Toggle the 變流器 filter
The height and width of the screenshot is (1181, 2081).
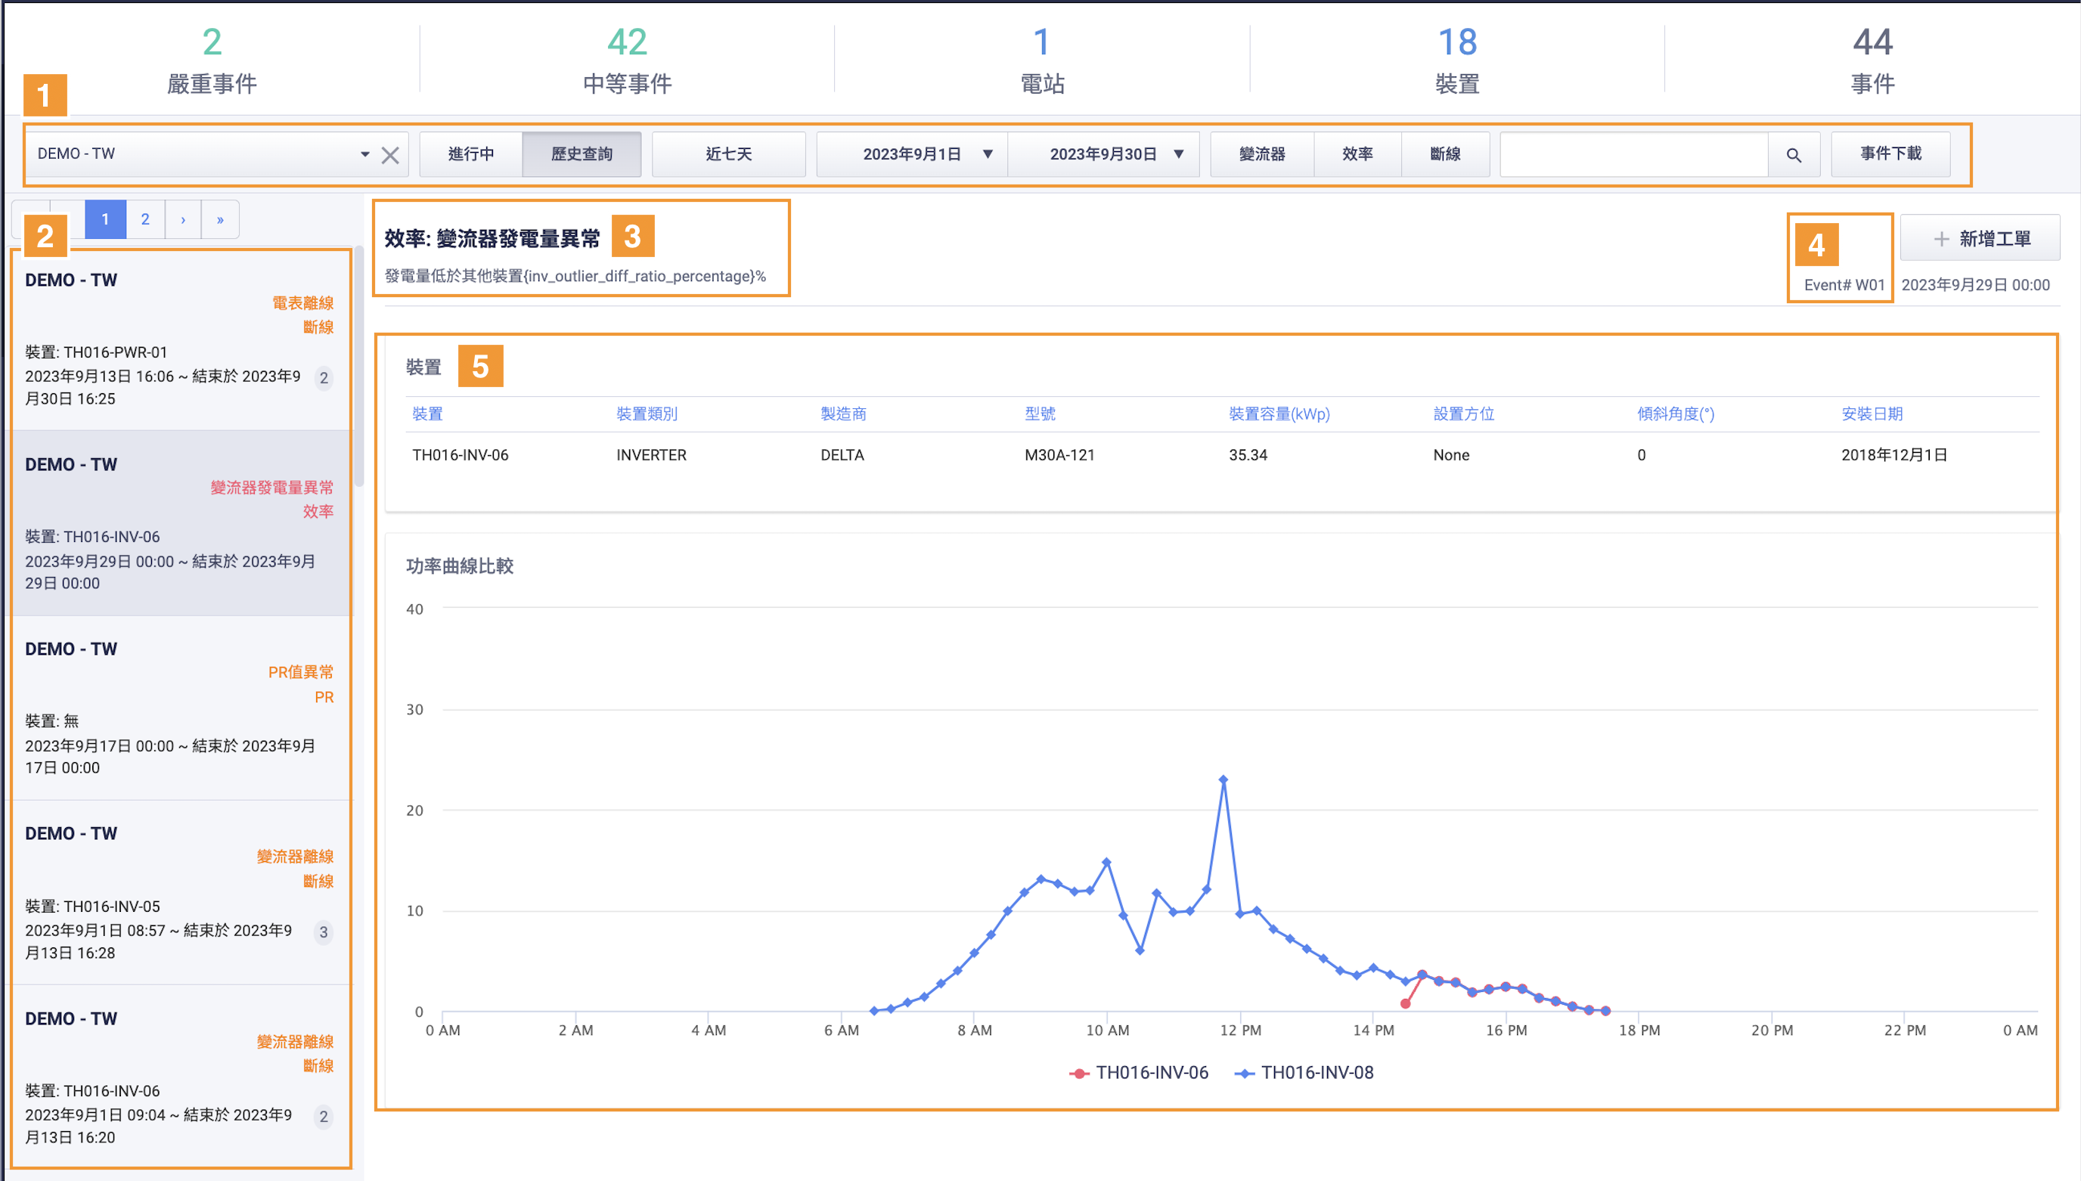click(1262, 154)
